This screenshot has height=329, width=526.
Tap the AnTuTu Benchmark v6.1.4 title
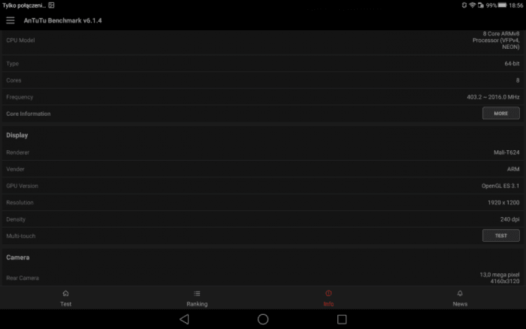(x=63, y=20)
